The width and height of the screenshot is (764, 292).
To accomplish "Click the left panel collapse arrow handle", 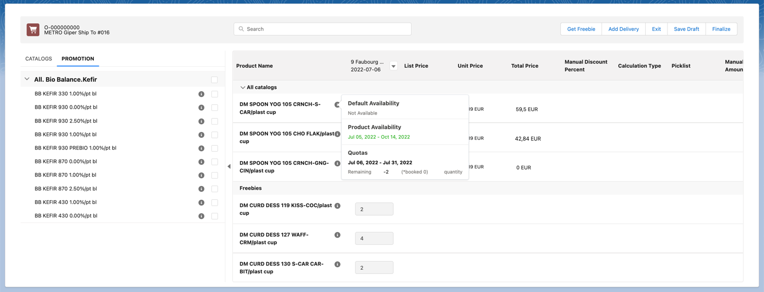I will [229, 166].
